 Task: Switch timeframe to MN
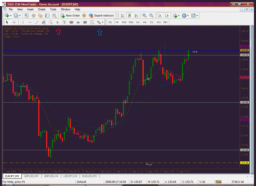pos(165,22)
